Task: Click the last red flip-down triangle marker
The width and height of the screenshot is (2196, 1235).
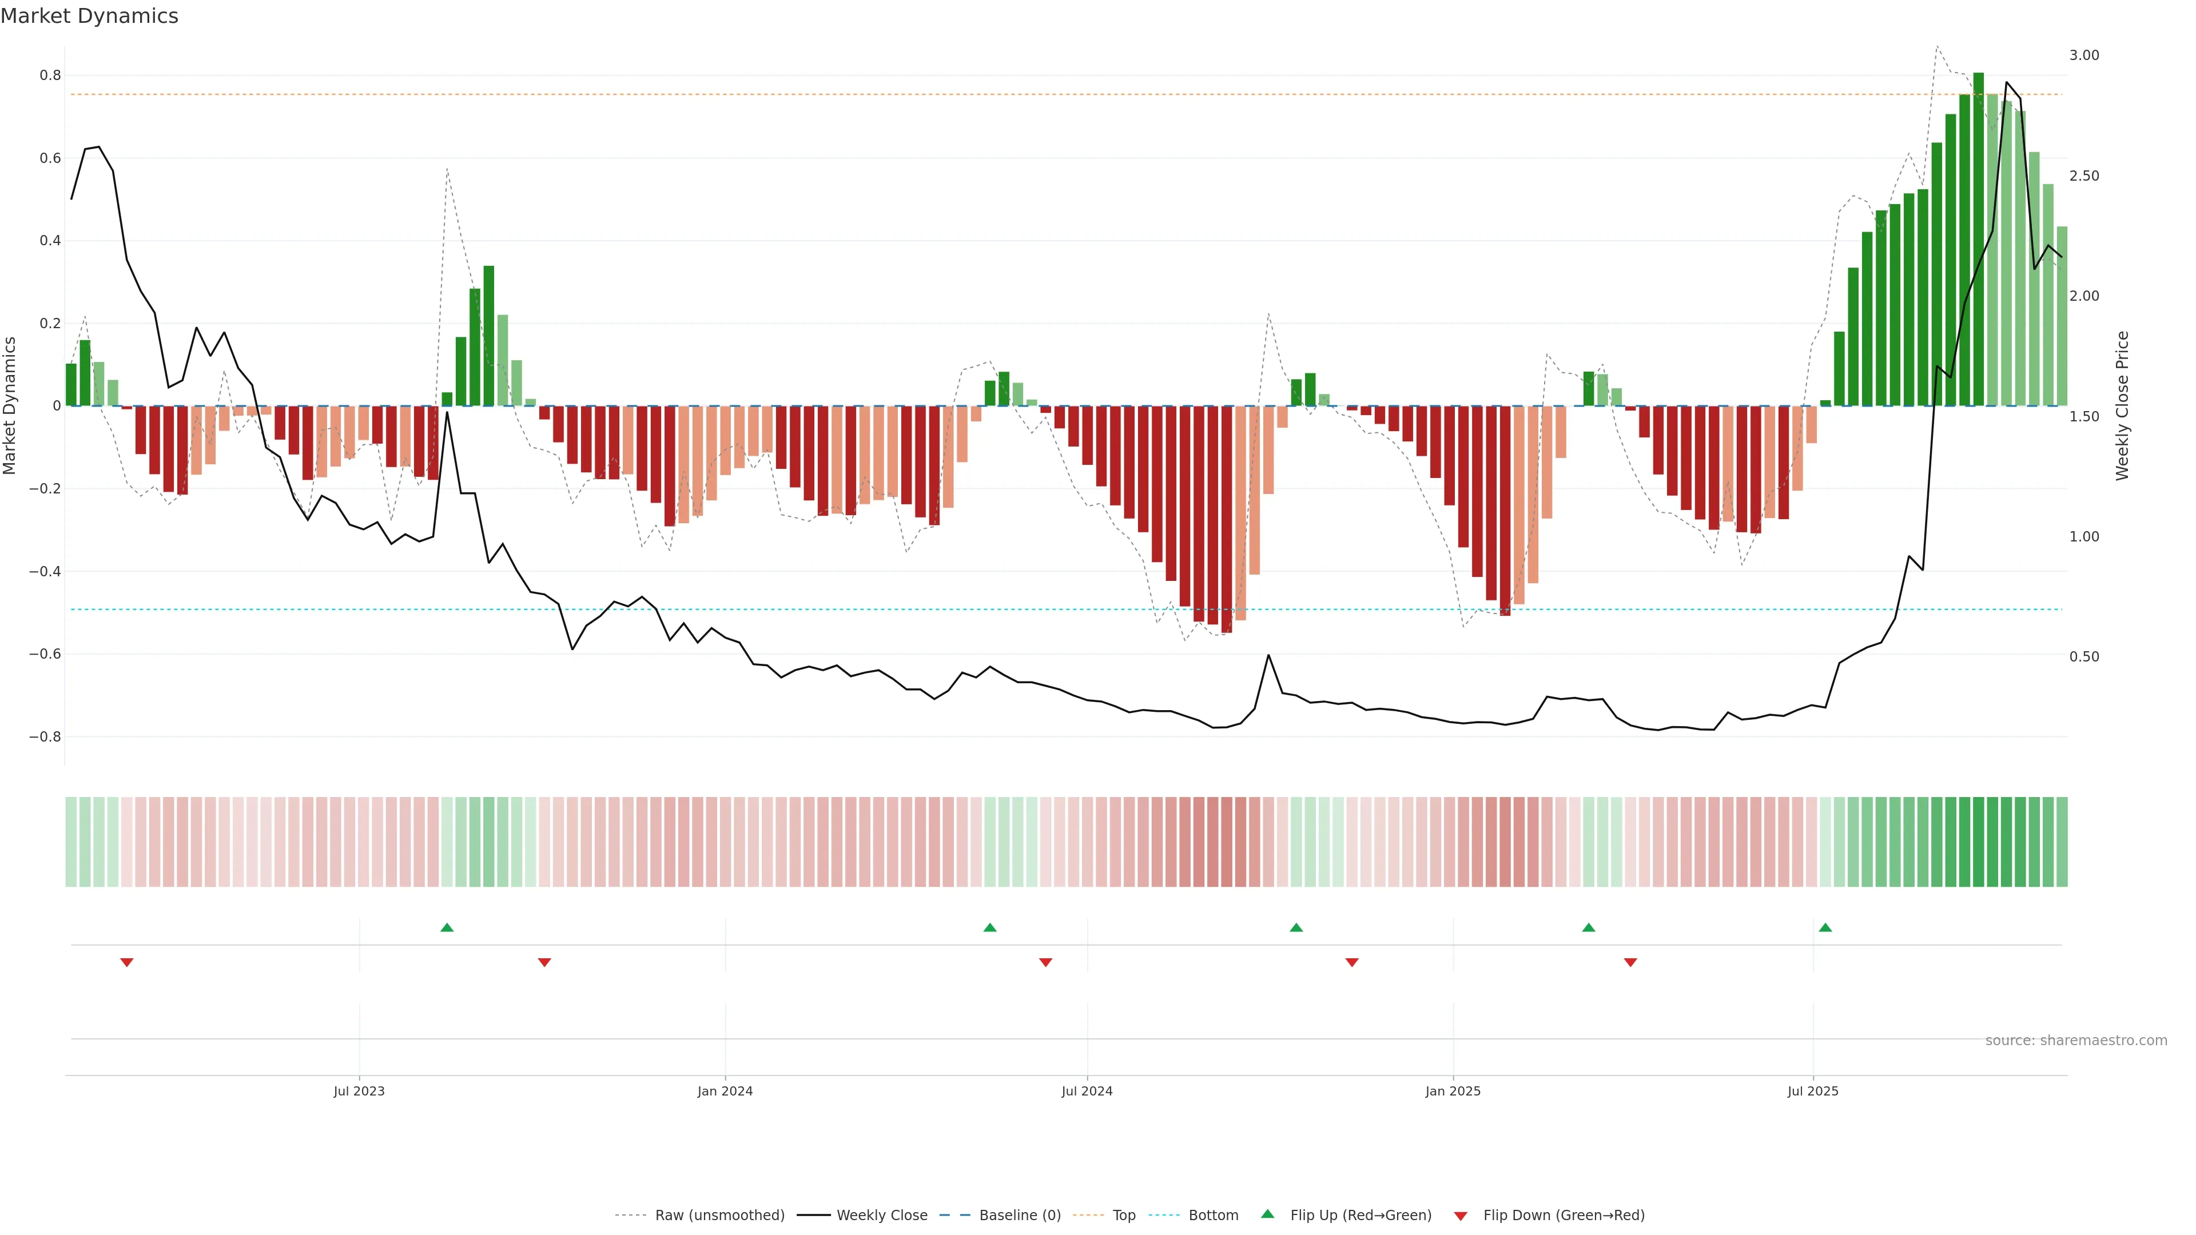Action: click(x=1630, y=962)
